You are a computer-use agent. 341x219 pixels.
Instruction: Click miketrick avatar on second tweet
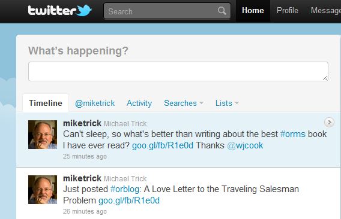click(43, 190)
